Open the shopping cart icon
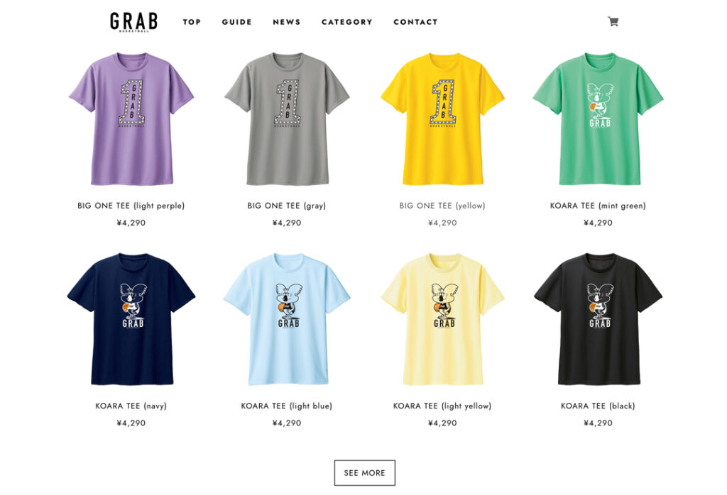The height and width of the screenshot is (495, 727). point(613,21)
